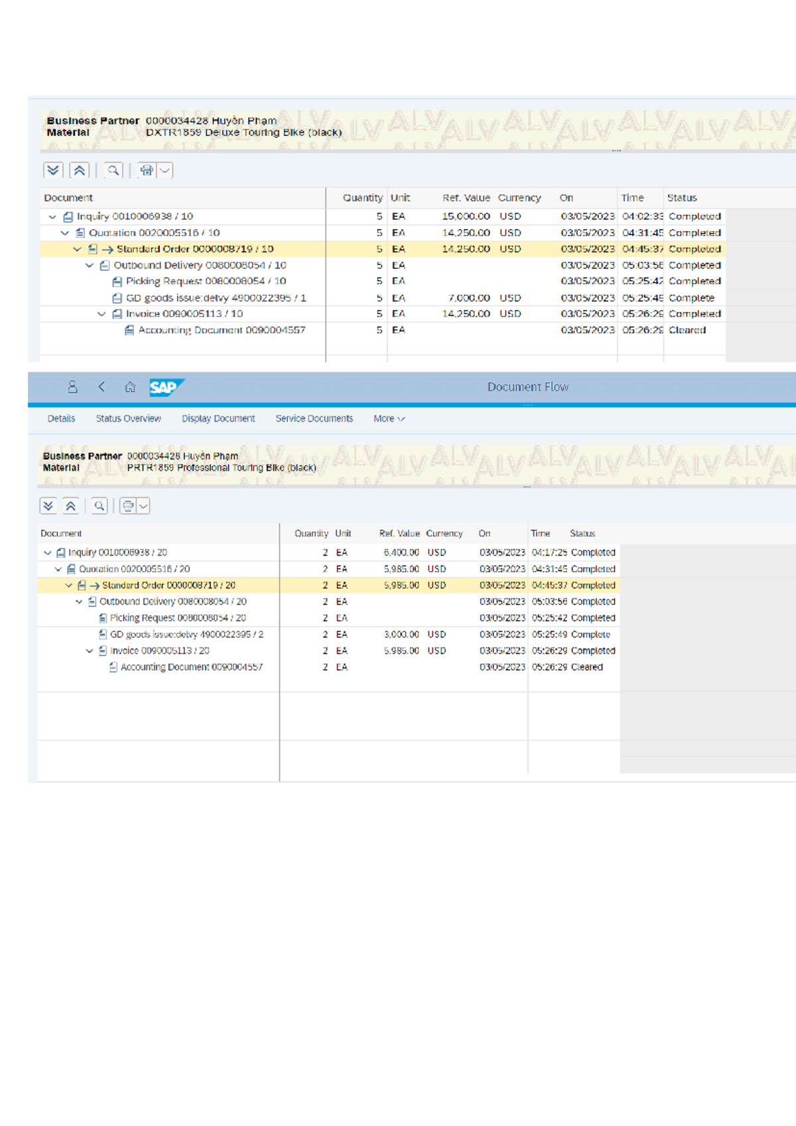
Task: Collapse all nodes in Professional Touring Bike panel
Action: click(70, 506)
